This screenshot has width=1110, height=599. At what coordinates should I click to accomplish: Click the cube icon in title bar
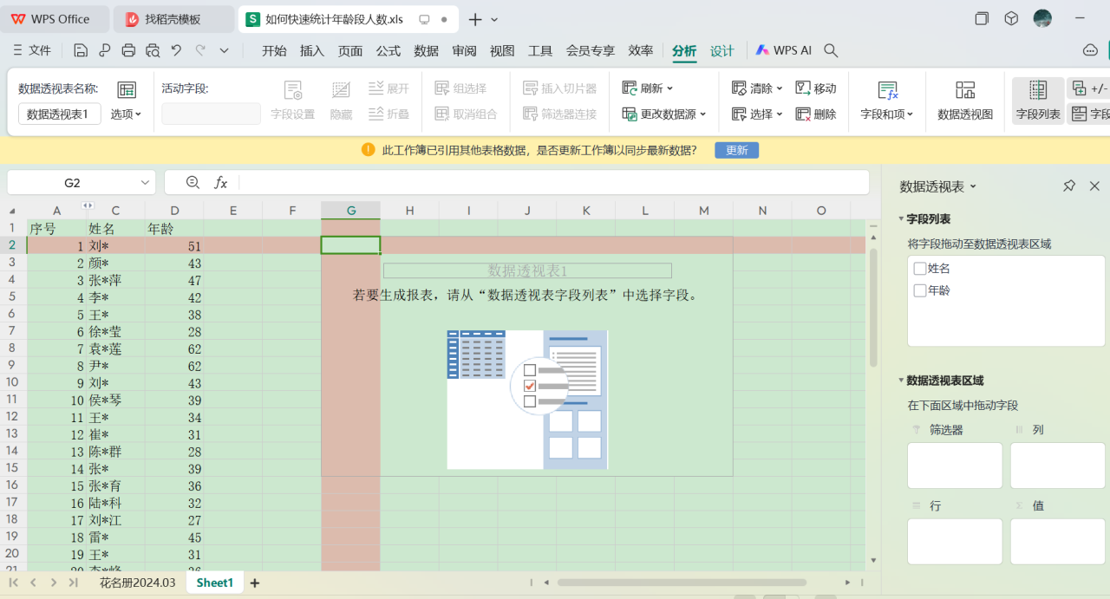click(1011, 18)
